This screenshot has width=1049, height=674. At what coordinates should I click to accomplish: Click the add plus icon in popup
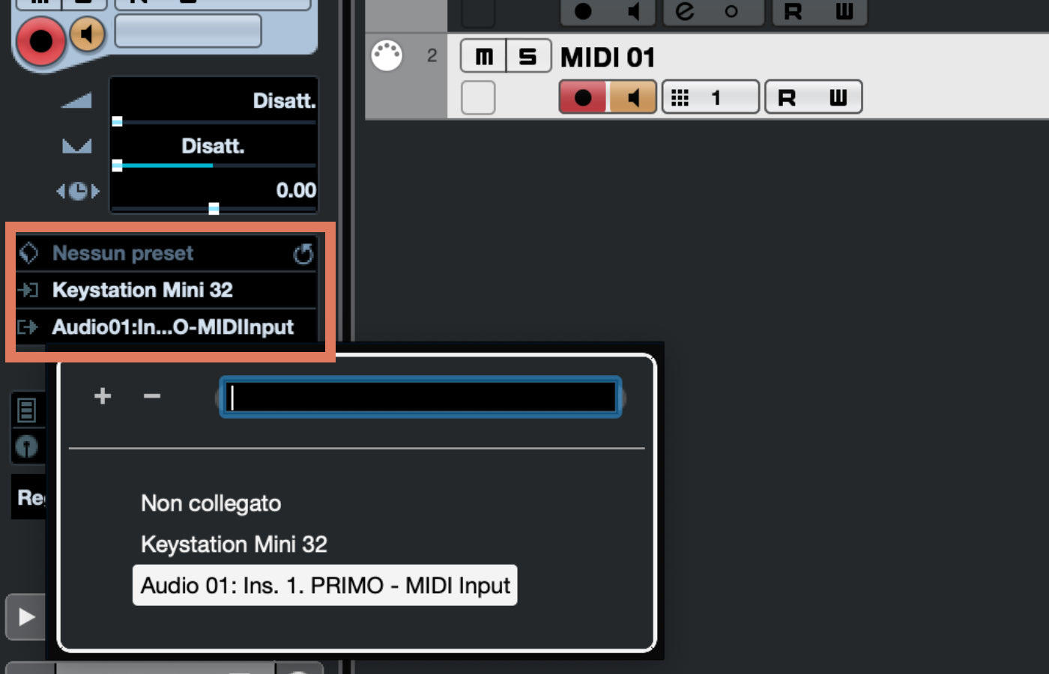coord(103,395)
